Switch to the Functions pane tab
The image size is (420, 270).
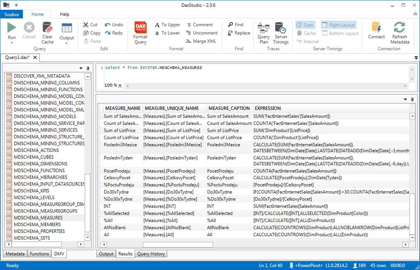(x=39, y=254)
